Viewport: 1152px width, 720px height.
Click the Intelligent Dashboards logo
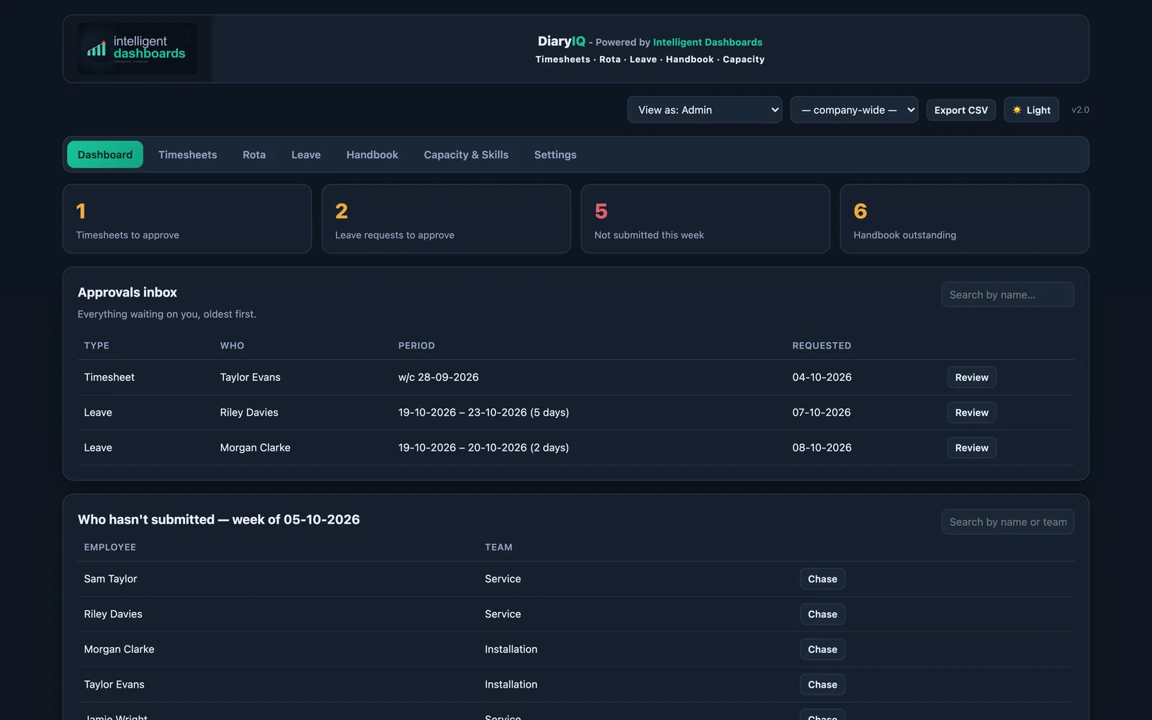point(138,49)
